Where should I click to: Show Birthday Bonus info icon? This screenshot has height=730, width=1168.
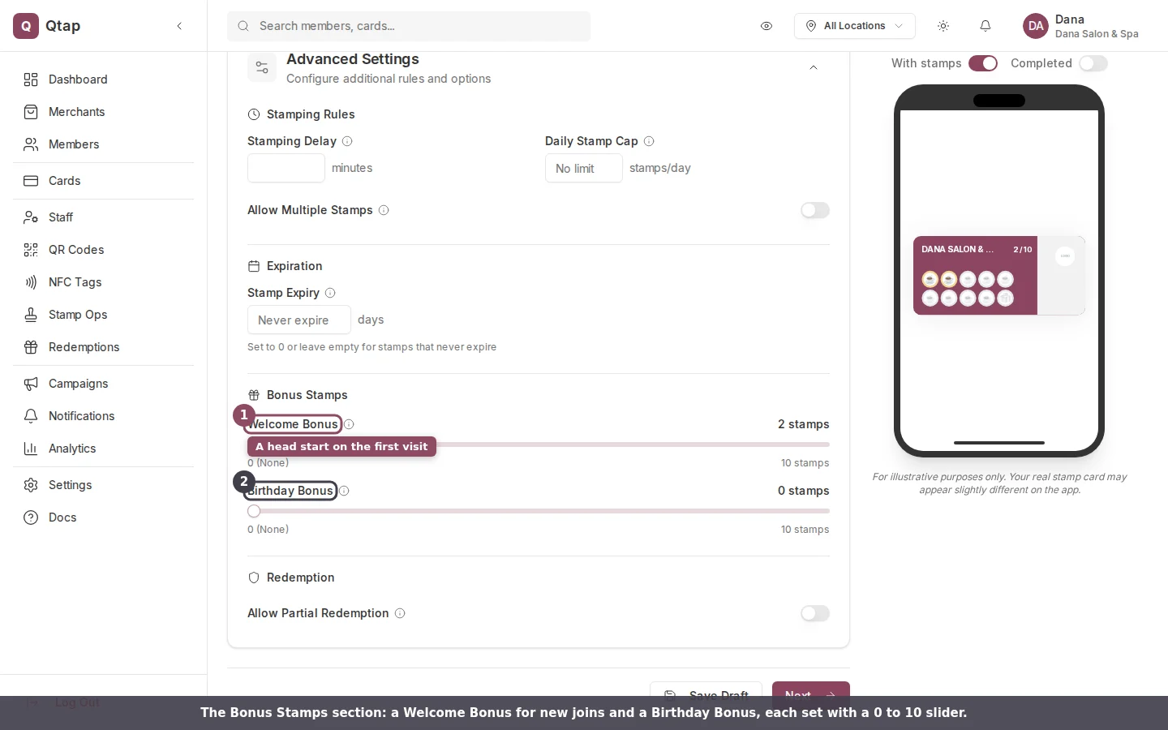coord(344,491)
